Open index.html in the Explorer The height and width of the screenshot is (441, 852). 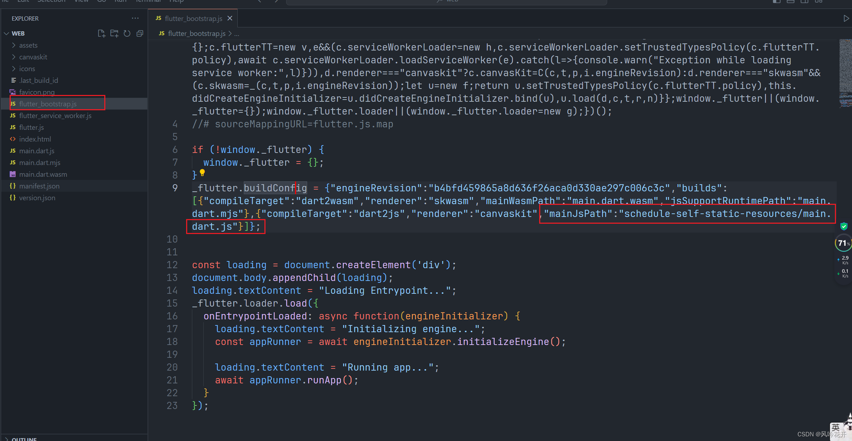pyautogui.click(x=74, y=139)
